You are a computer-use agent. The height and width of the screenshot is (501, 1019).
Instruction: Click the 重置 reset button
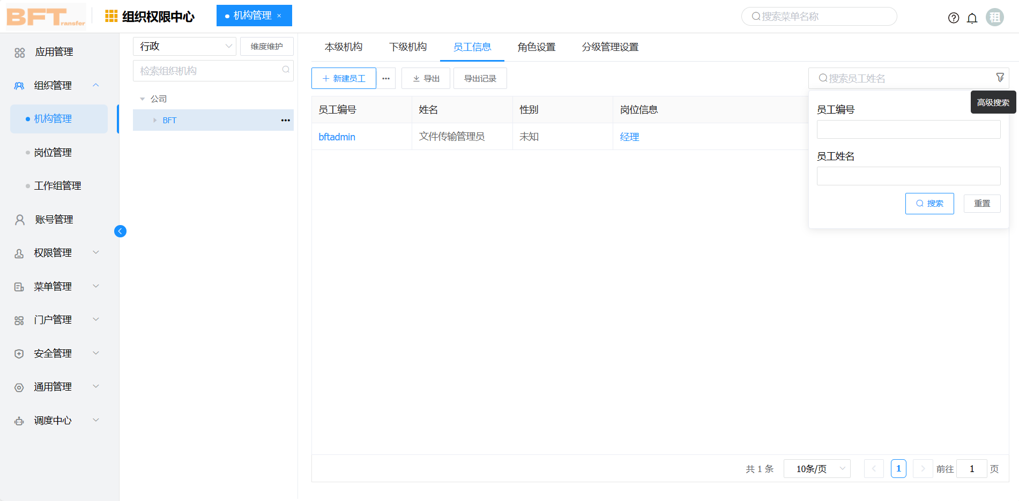(981, 204)
